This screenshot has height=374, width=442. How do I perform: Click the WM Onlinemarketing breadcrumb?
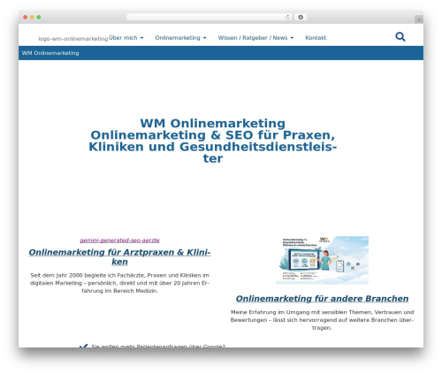point(50,53)
